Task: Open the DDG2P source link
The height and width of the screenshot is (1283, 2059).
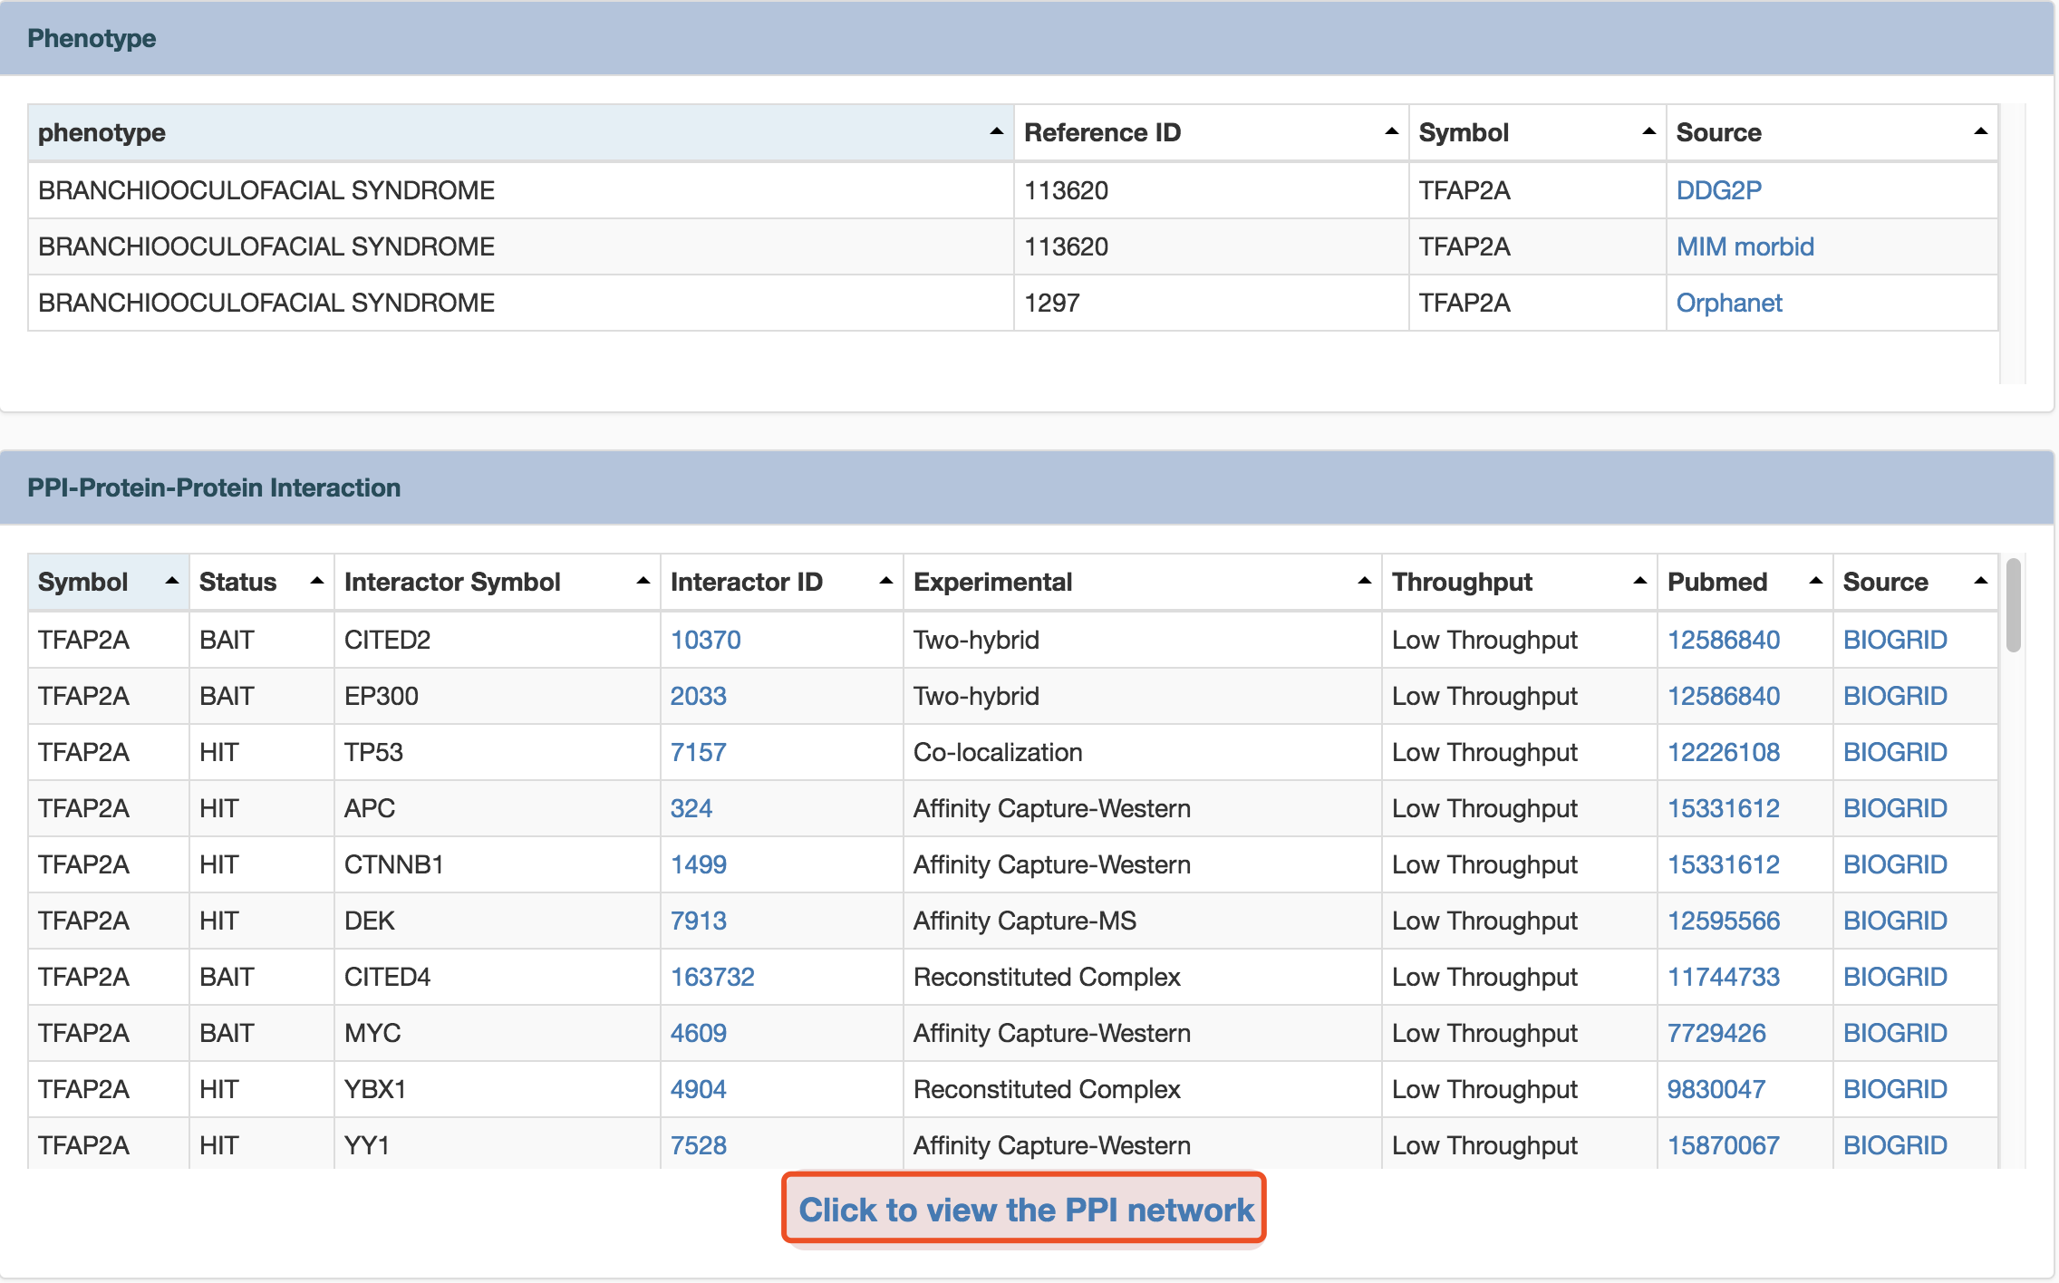Action: pos(1718,190)
